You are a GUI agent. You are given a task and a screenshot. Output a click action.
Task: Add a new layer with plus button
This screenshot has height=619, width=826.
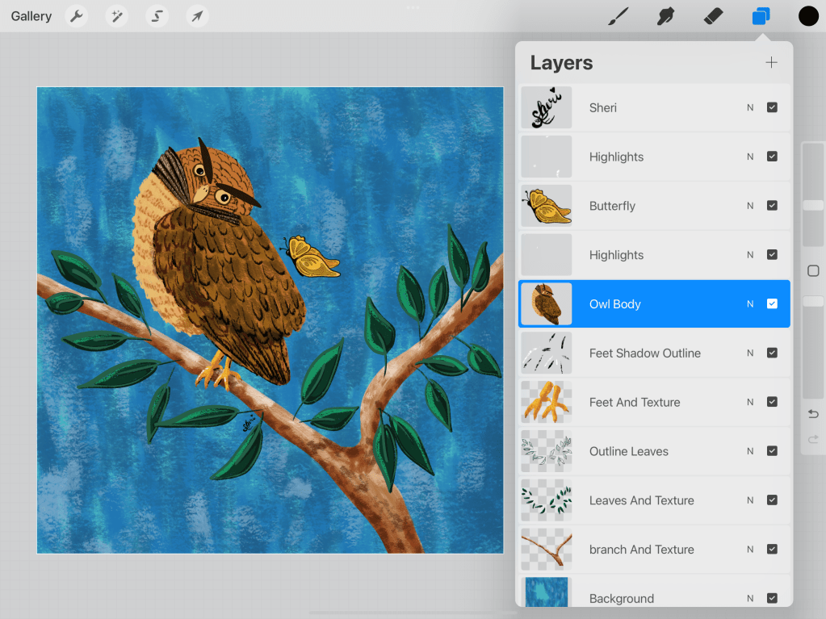(x=771, y=63)
